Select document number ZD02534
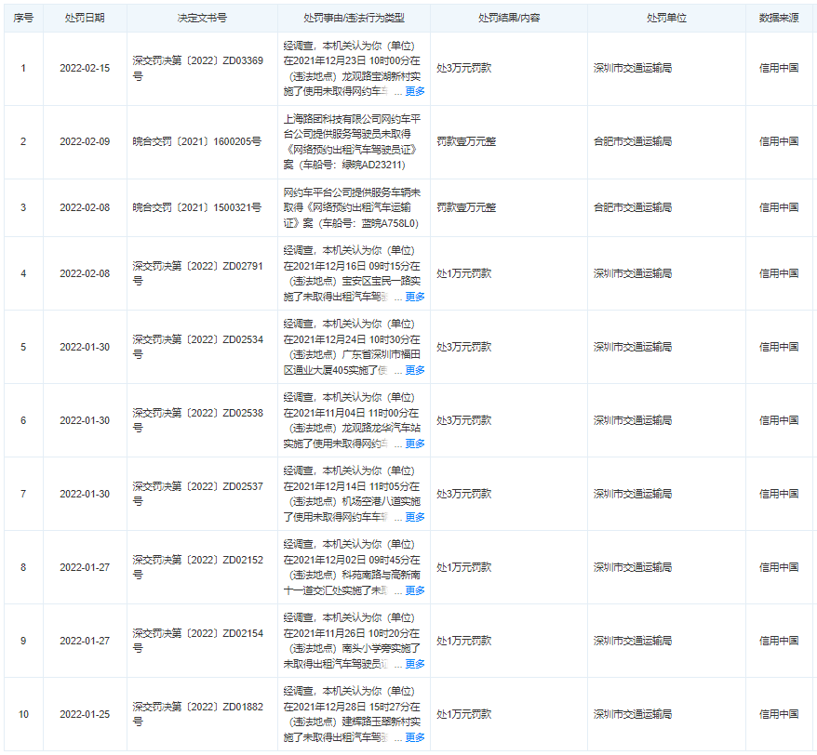817x755 pixels. pos(198,347)
